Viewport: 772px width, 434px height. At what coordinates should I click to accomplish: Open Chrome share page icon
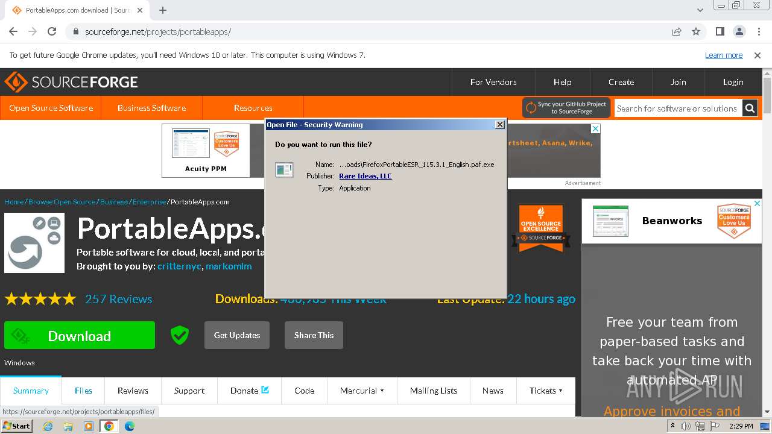tap(677, 31)
